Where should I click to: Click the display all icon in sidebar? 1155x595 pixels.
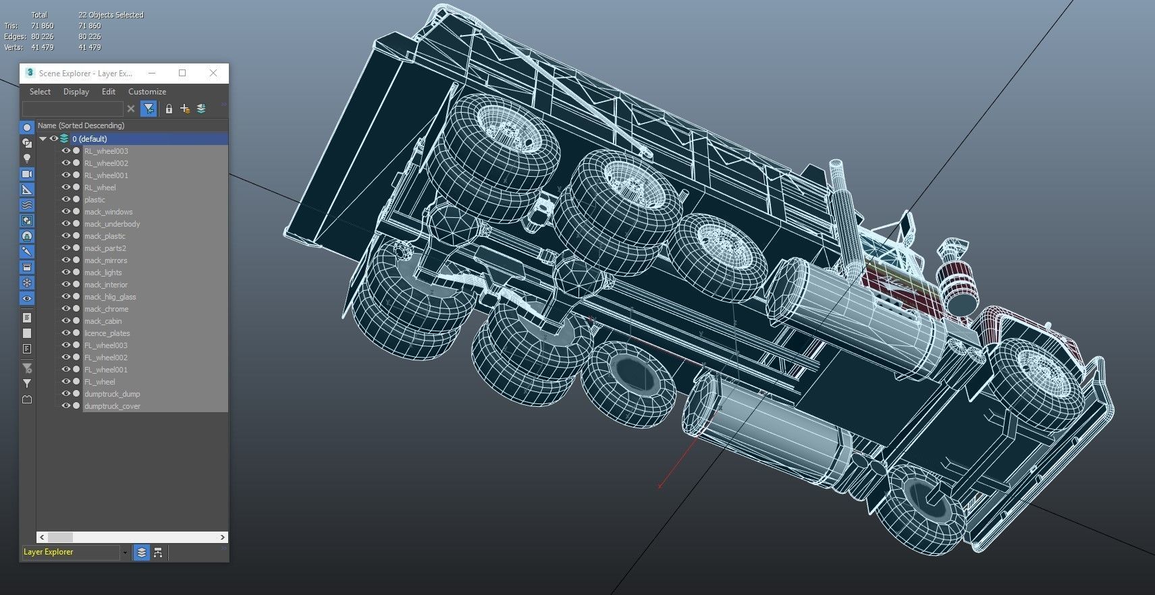click(x=27, y=318)
